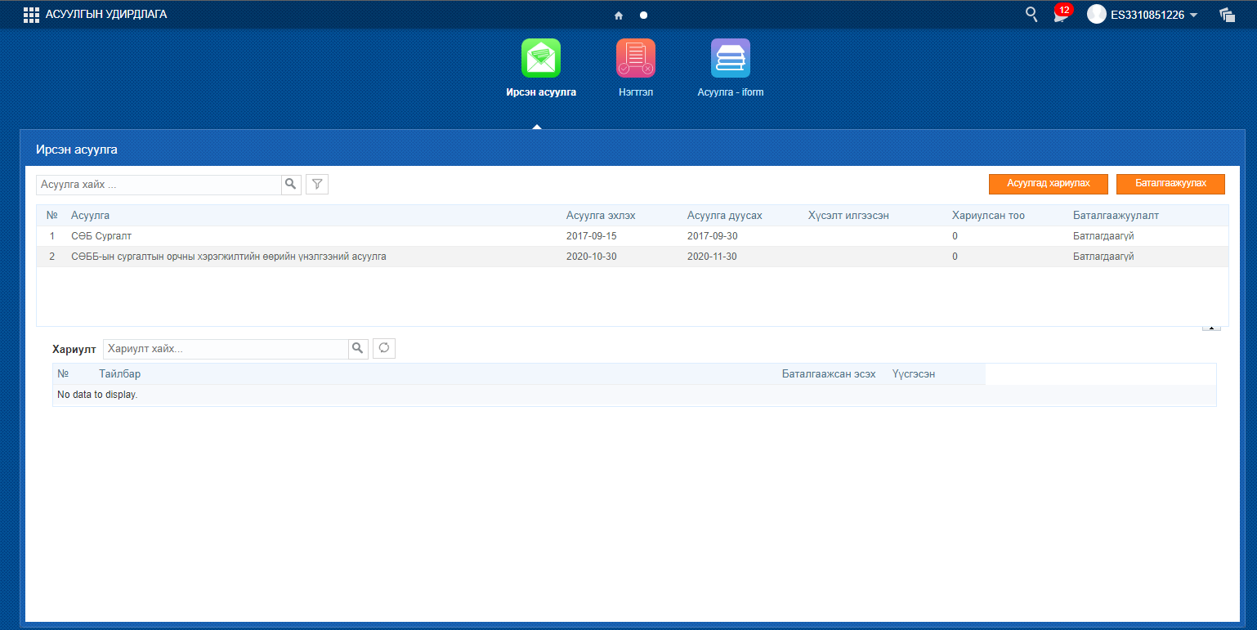Select the Нэгтгэл tab label
The width and height of the screenshot is (1257, 630).
636,92
